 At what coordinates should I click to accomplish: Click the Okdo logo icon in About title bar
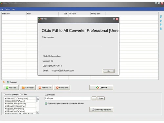click(x=40, y=19)
